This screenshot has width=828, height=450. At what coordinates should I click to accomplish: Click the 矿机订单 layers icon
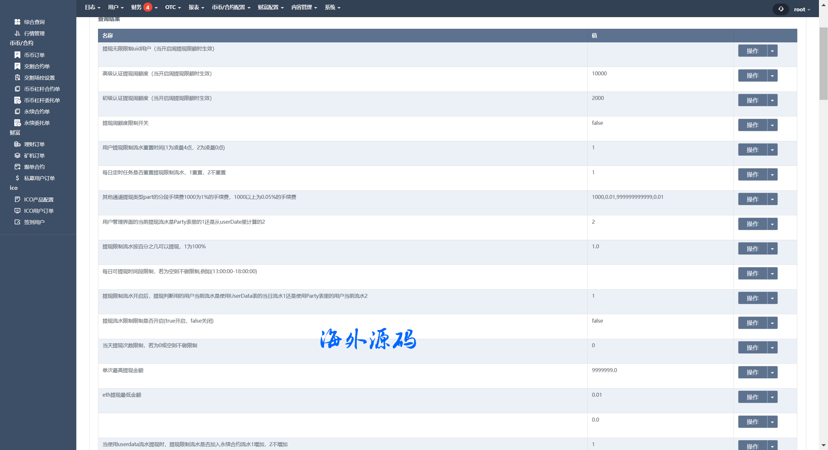pos(17,155)
